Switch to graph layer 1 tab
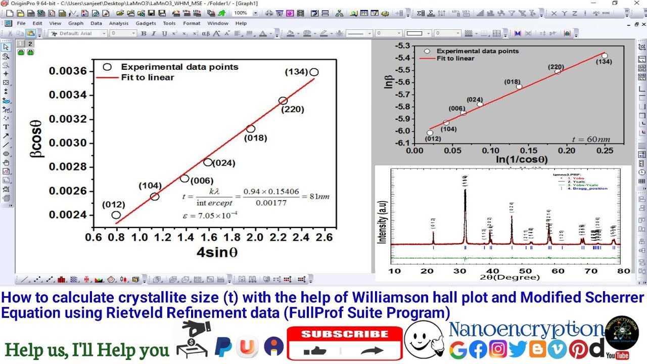647x364 pixels. [x=21, y=44]
